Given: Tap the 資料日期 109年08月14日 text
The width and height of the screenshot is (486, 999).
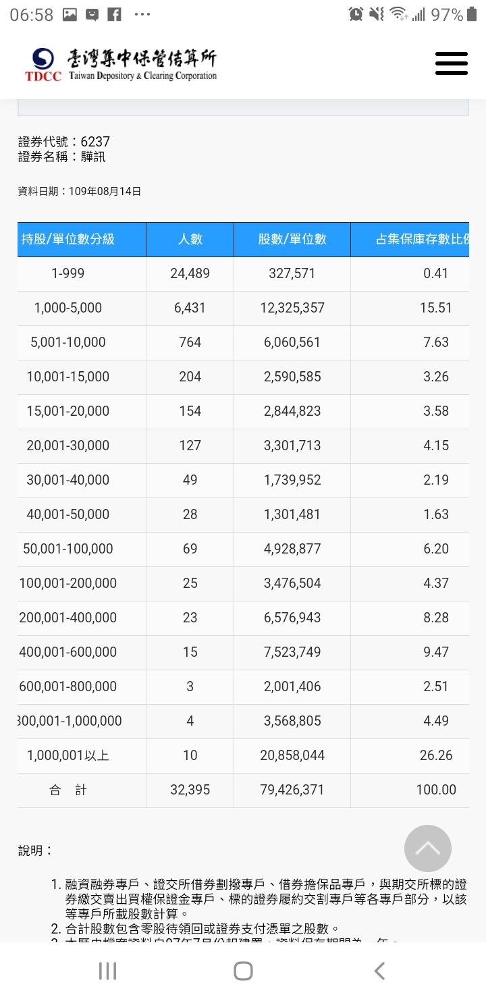Looking at the screenshot, I should (x=80, y=191).
